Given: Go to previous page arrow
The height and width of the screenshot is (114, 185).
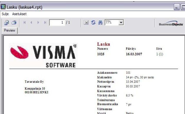Looking at the screenshot, I should tap(31, 22).
